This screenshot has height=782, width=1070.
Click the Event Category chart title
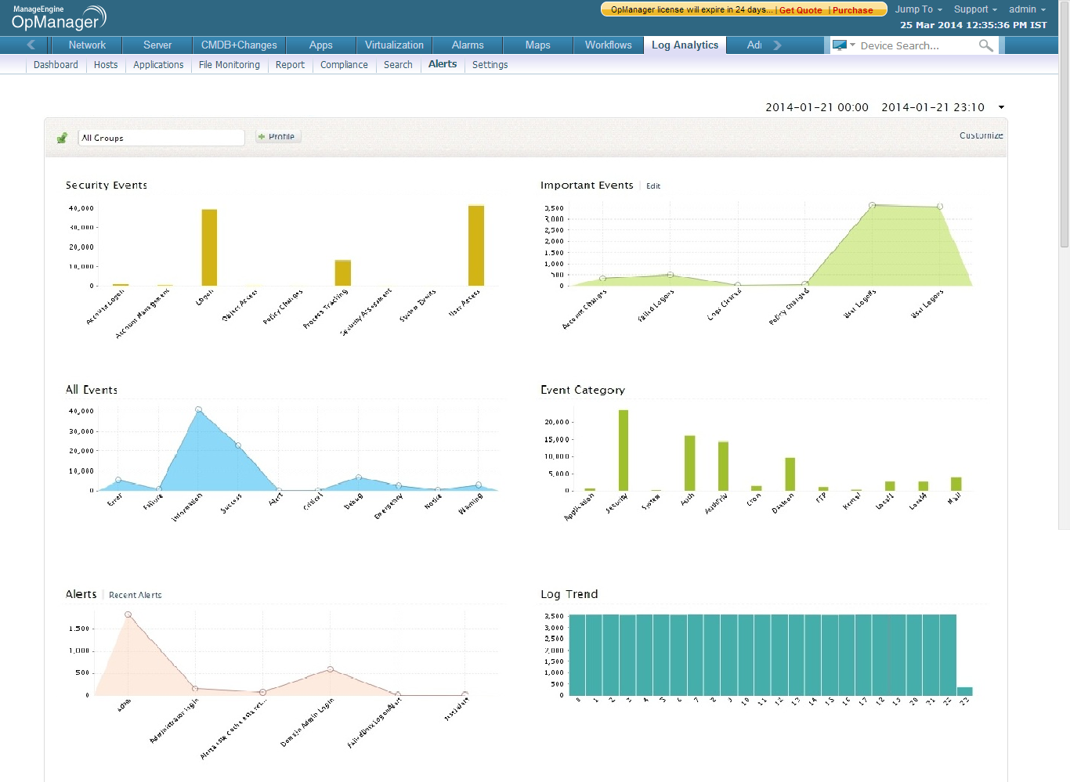583,390
